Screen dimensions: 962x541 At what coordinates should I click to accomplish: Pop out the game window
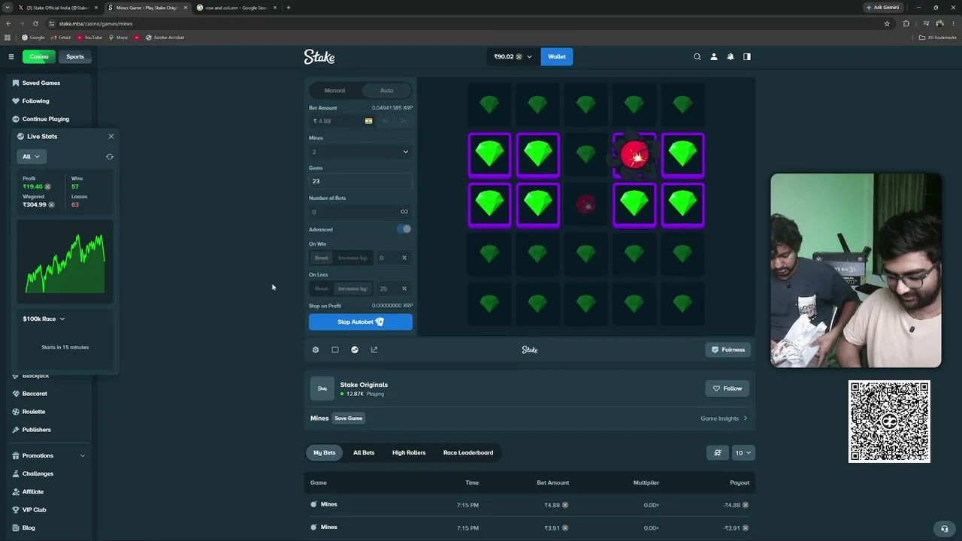coord(374,349)
